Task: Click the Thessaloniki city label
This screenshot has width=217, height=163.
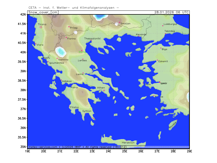Action: coord(92,39)
